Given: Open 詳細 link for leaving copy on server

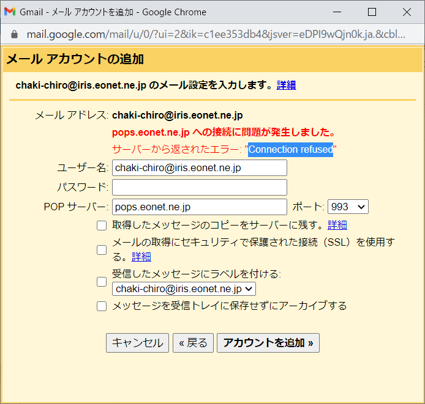Looking at the screenshot, I should coord(337,225).
